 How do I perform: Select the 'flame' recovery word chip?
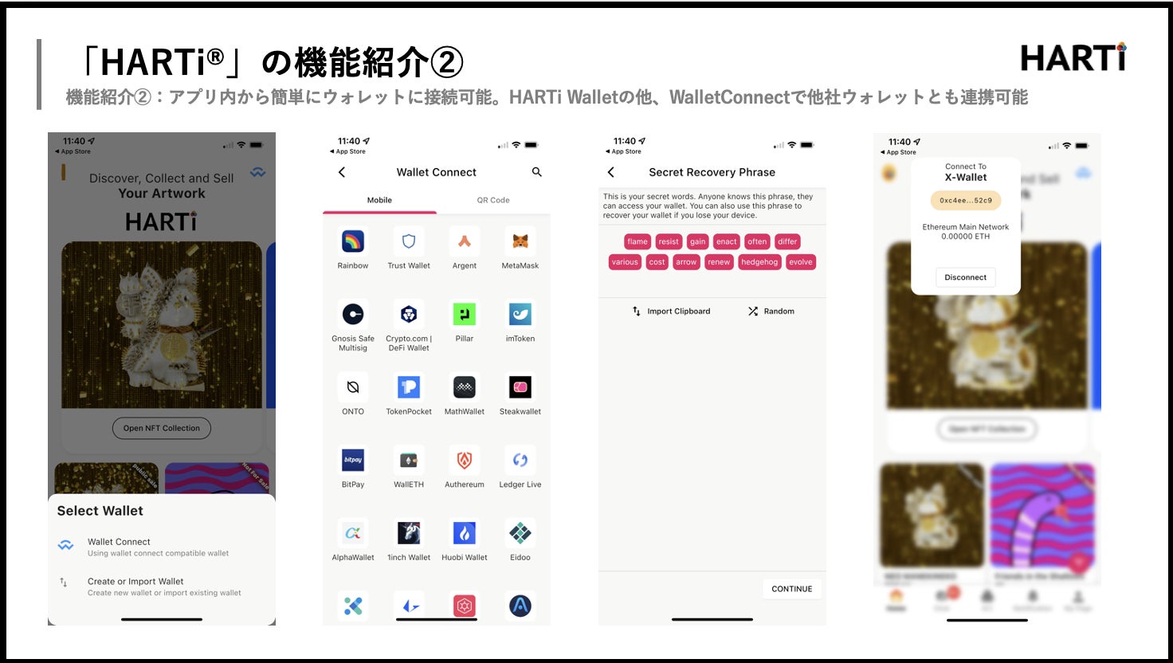click(637, 241)
